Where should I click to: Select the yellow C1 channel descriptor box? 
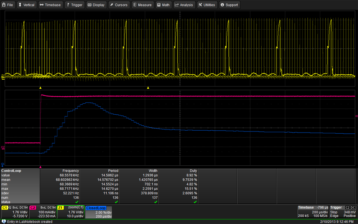(14, 212)
